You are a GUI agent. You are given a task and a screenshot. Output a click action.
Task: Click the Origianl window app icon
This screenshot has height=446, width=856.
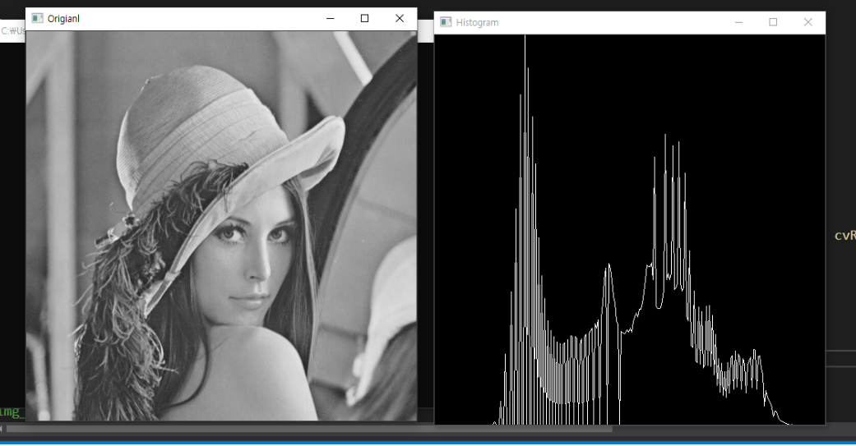[x=37, y=19]
